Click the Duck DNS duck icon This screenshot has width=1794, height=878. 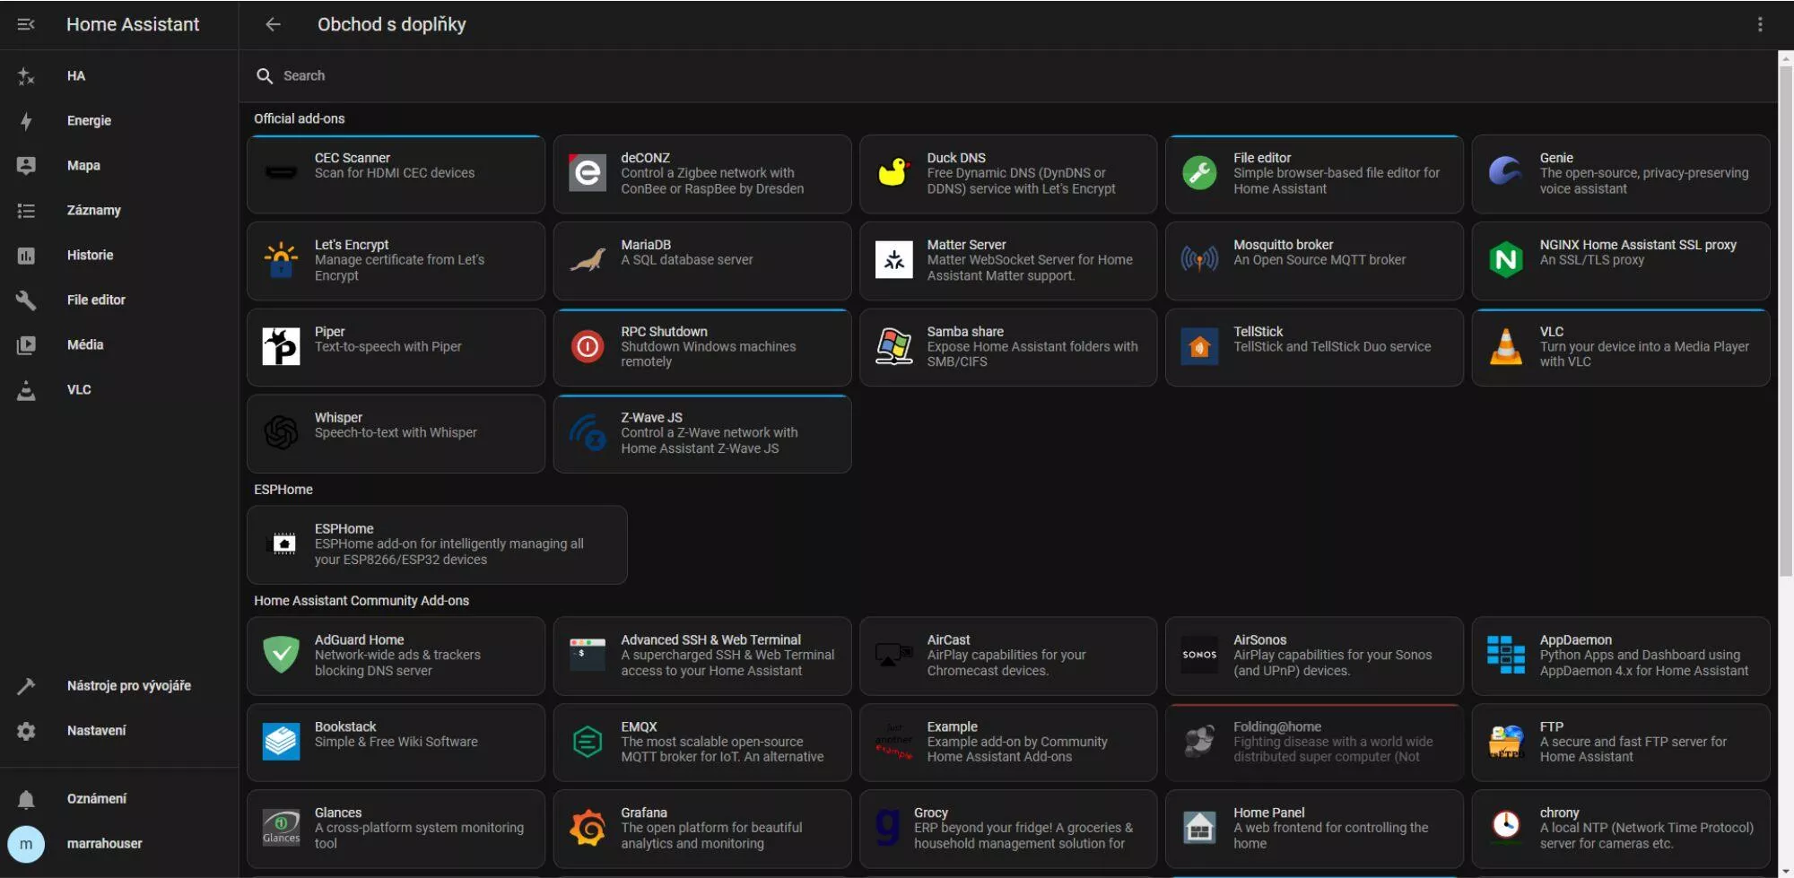click(893, 172)
